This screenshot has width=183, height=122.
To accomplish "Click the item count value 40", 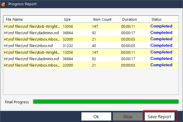I will coord(95,46).
